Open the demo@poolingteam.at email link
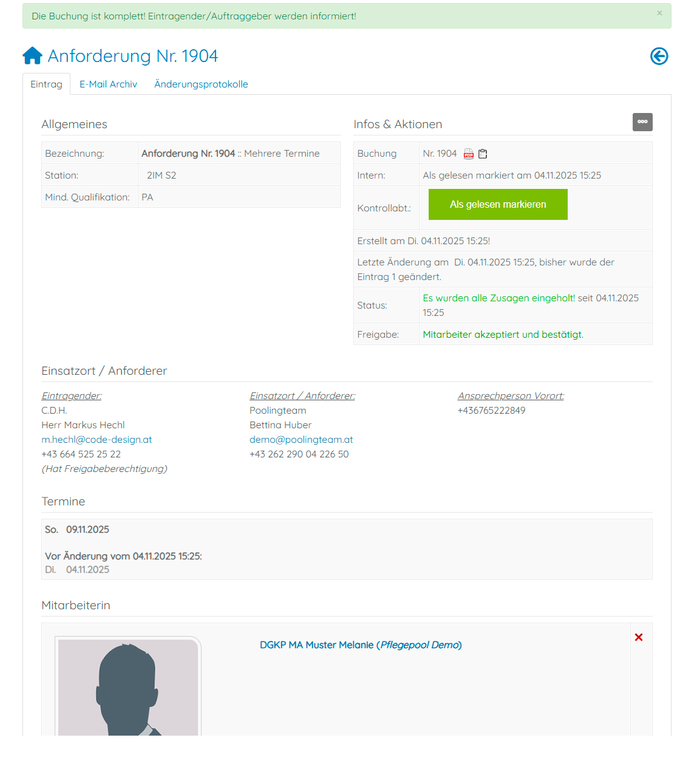 tap(301, 440)
